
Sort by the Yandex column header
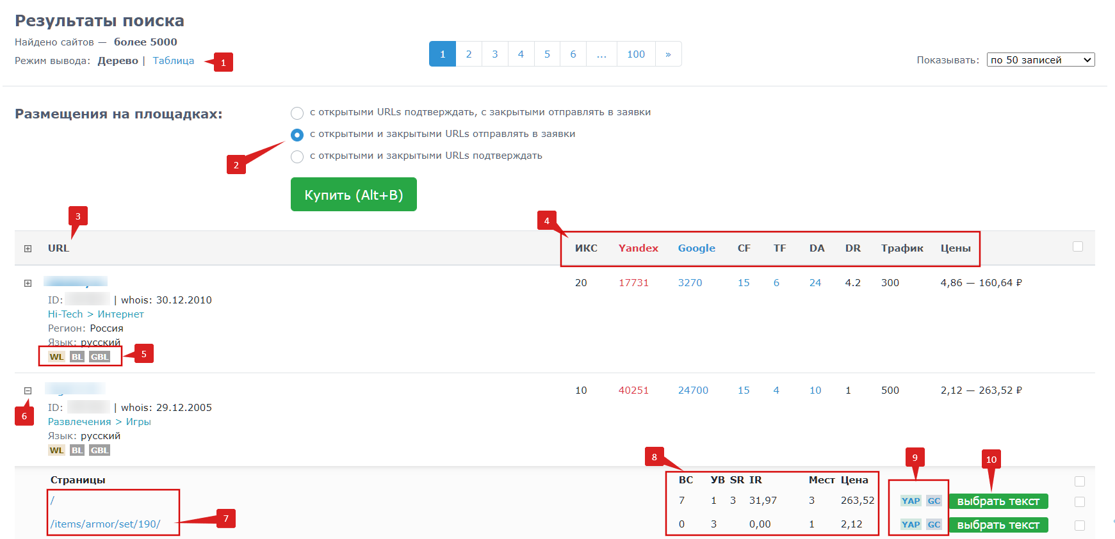(x=638, y=248)
